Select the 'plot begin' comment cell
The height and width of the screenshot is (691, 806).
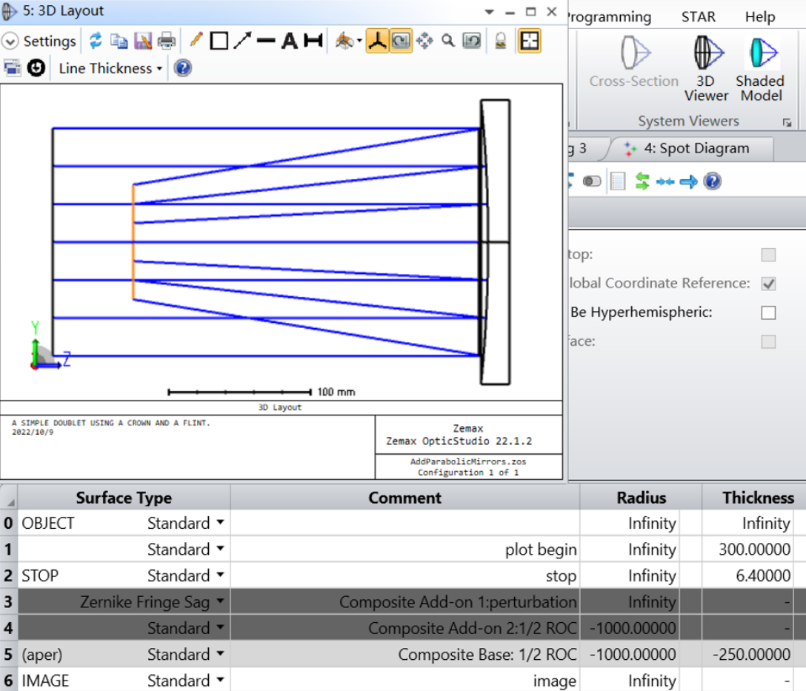click(404, 550)
